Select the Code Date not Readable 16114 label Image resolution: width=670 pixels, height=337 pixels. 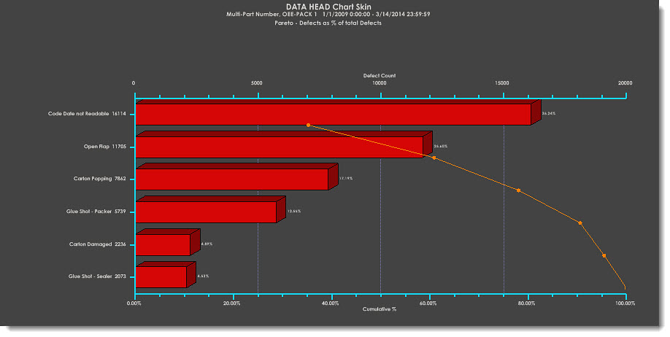87,114
